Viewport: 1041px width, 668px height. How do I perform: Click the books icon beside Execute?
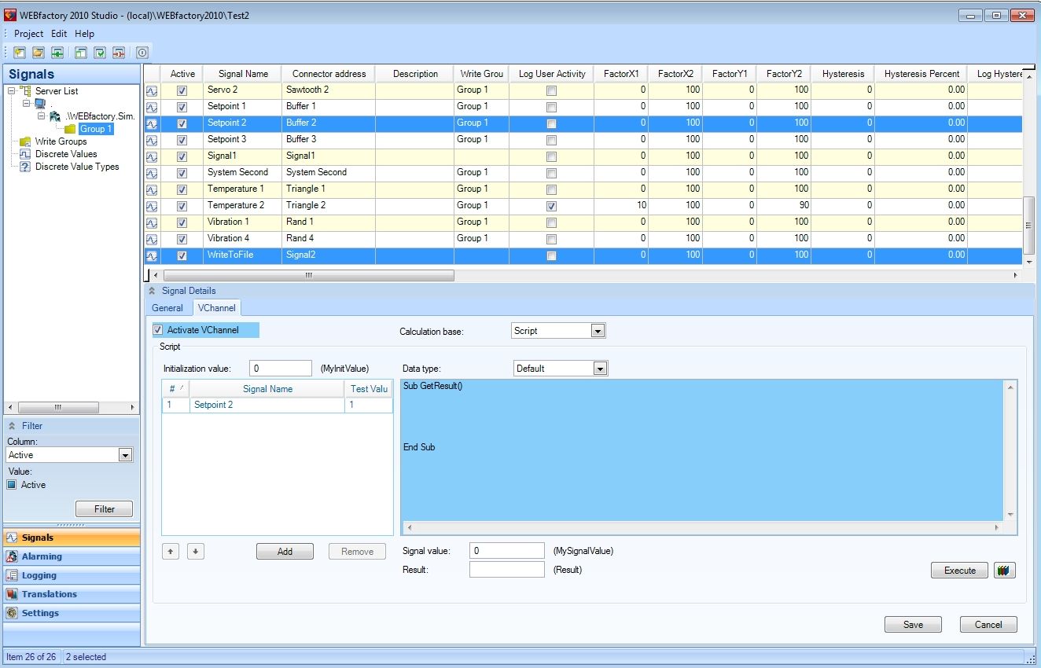[x=1004, y=571]
